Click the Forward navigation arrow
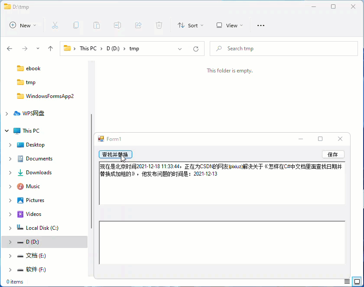 [25, 49]
